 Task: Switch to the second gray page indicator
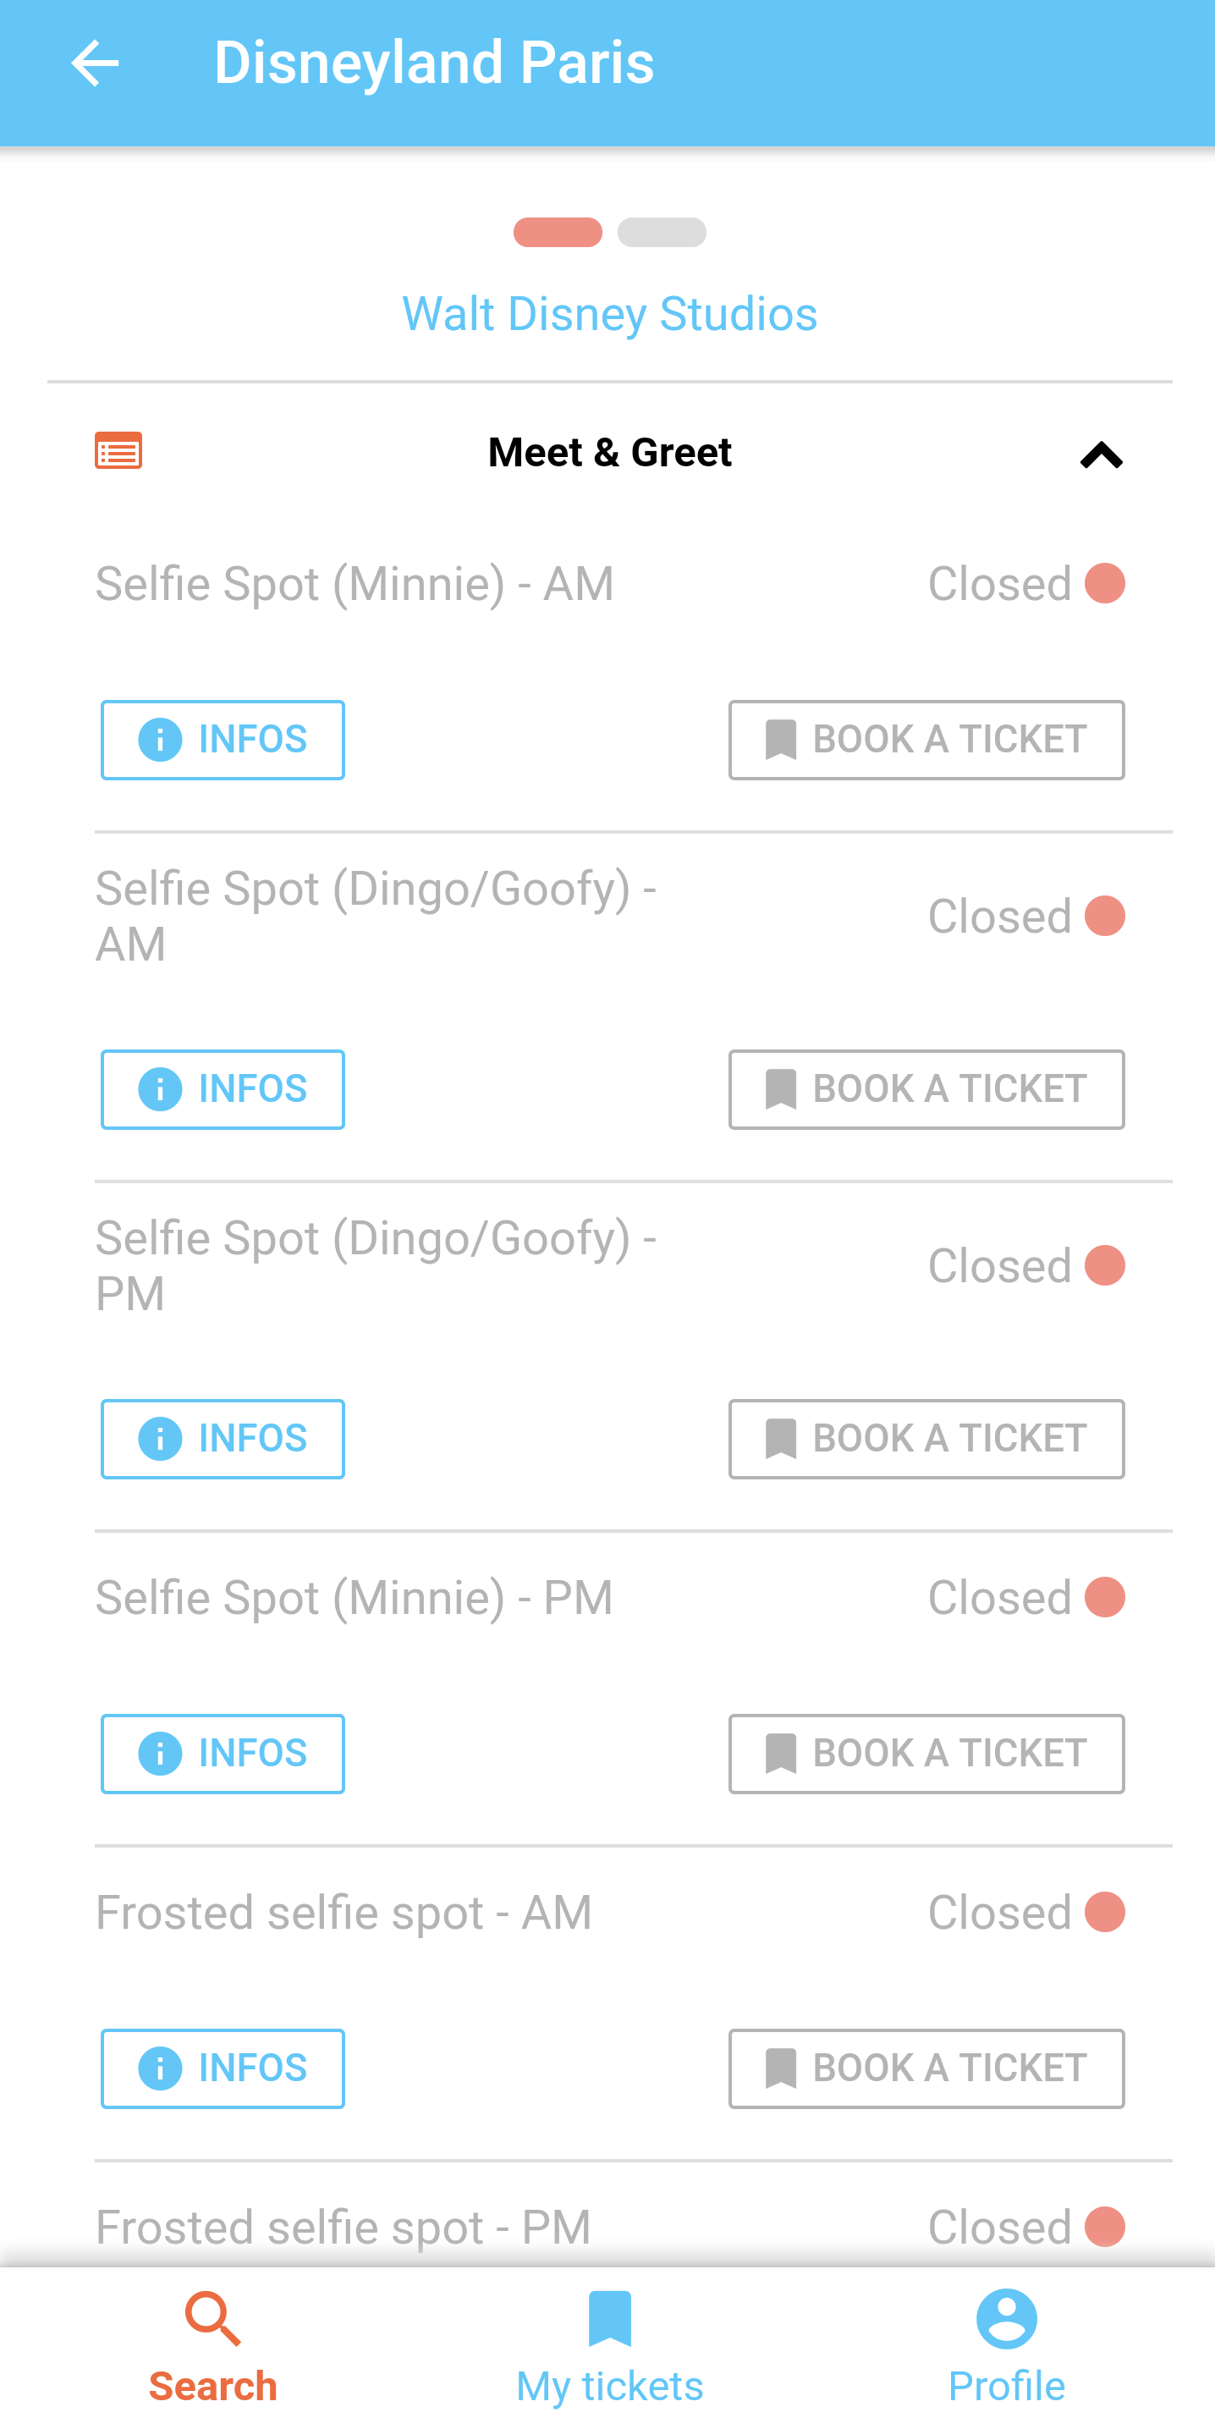pos(662,232)
